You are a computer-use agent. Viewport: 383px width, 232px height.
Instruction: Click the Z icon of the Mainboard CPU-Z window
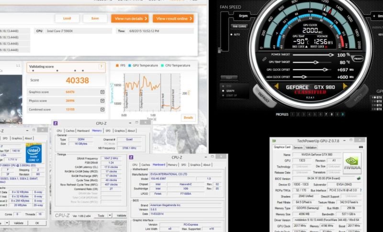point(131,157)
